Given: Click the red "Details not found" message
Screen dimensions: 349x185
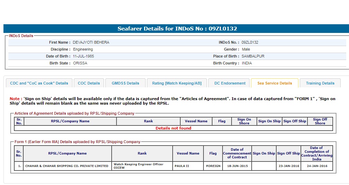Looking at the screenshot, I should point(173,128).
